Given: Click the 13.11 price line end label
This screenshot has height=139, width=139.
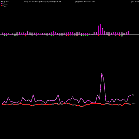Looking at the screenshot, I should (134, 104).
